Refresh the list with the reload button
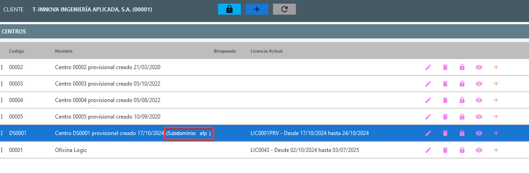The width and height of the screenshot is (529, 173). [x=284, y=9]
